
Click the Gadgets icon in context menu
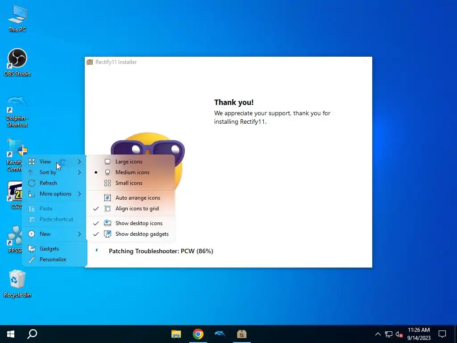(32, 249)
